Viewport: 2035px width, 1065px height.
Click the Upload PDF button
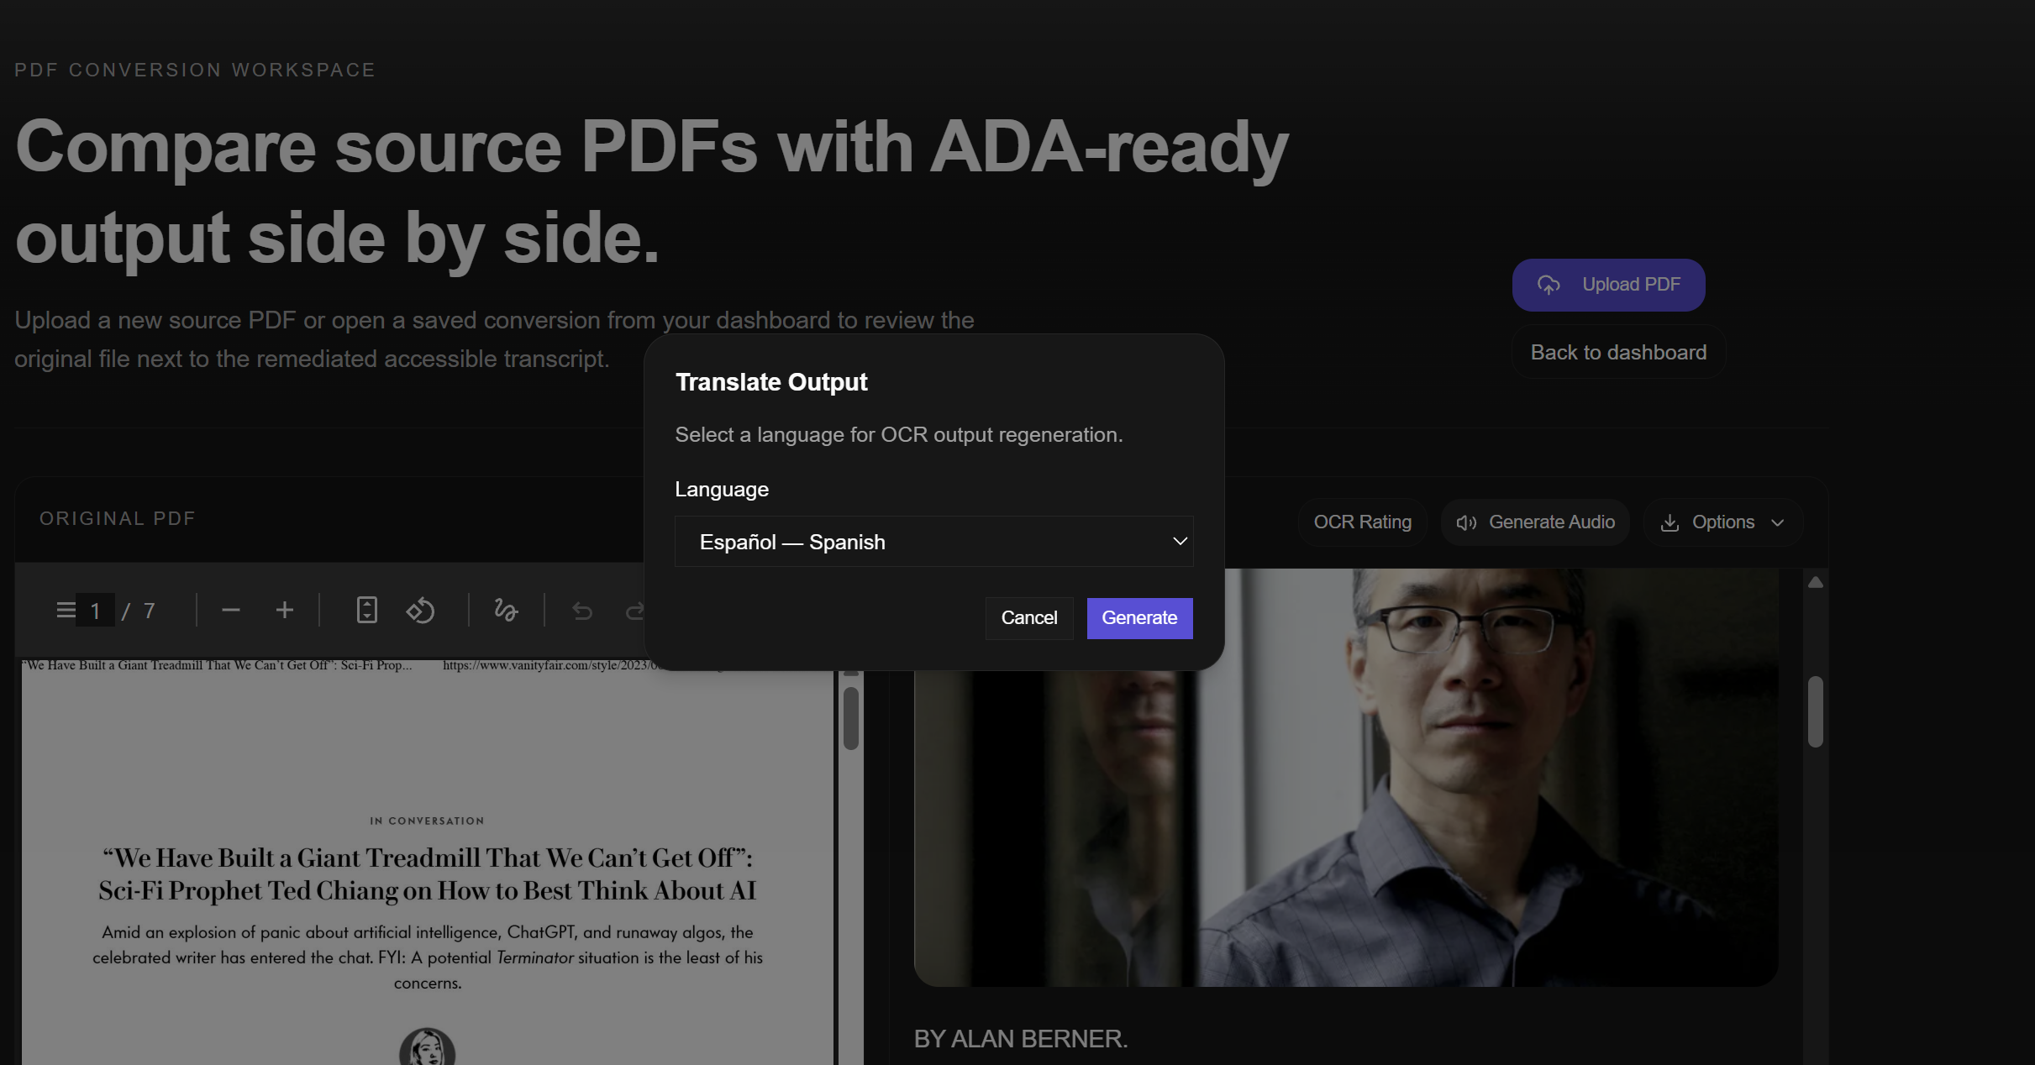point(1608,285)
